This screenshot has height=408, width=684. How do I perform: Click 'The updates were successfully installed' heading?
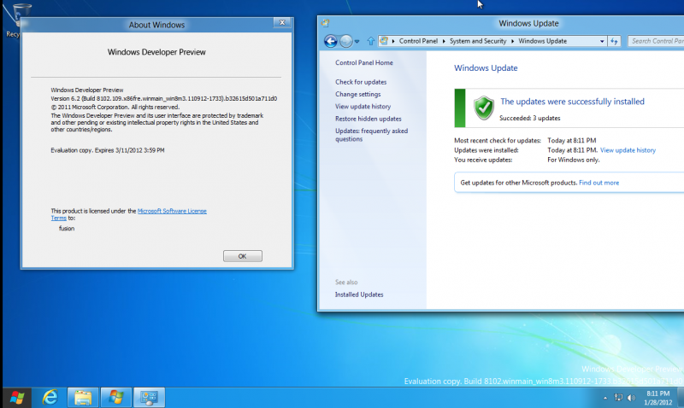pos(572,102)
